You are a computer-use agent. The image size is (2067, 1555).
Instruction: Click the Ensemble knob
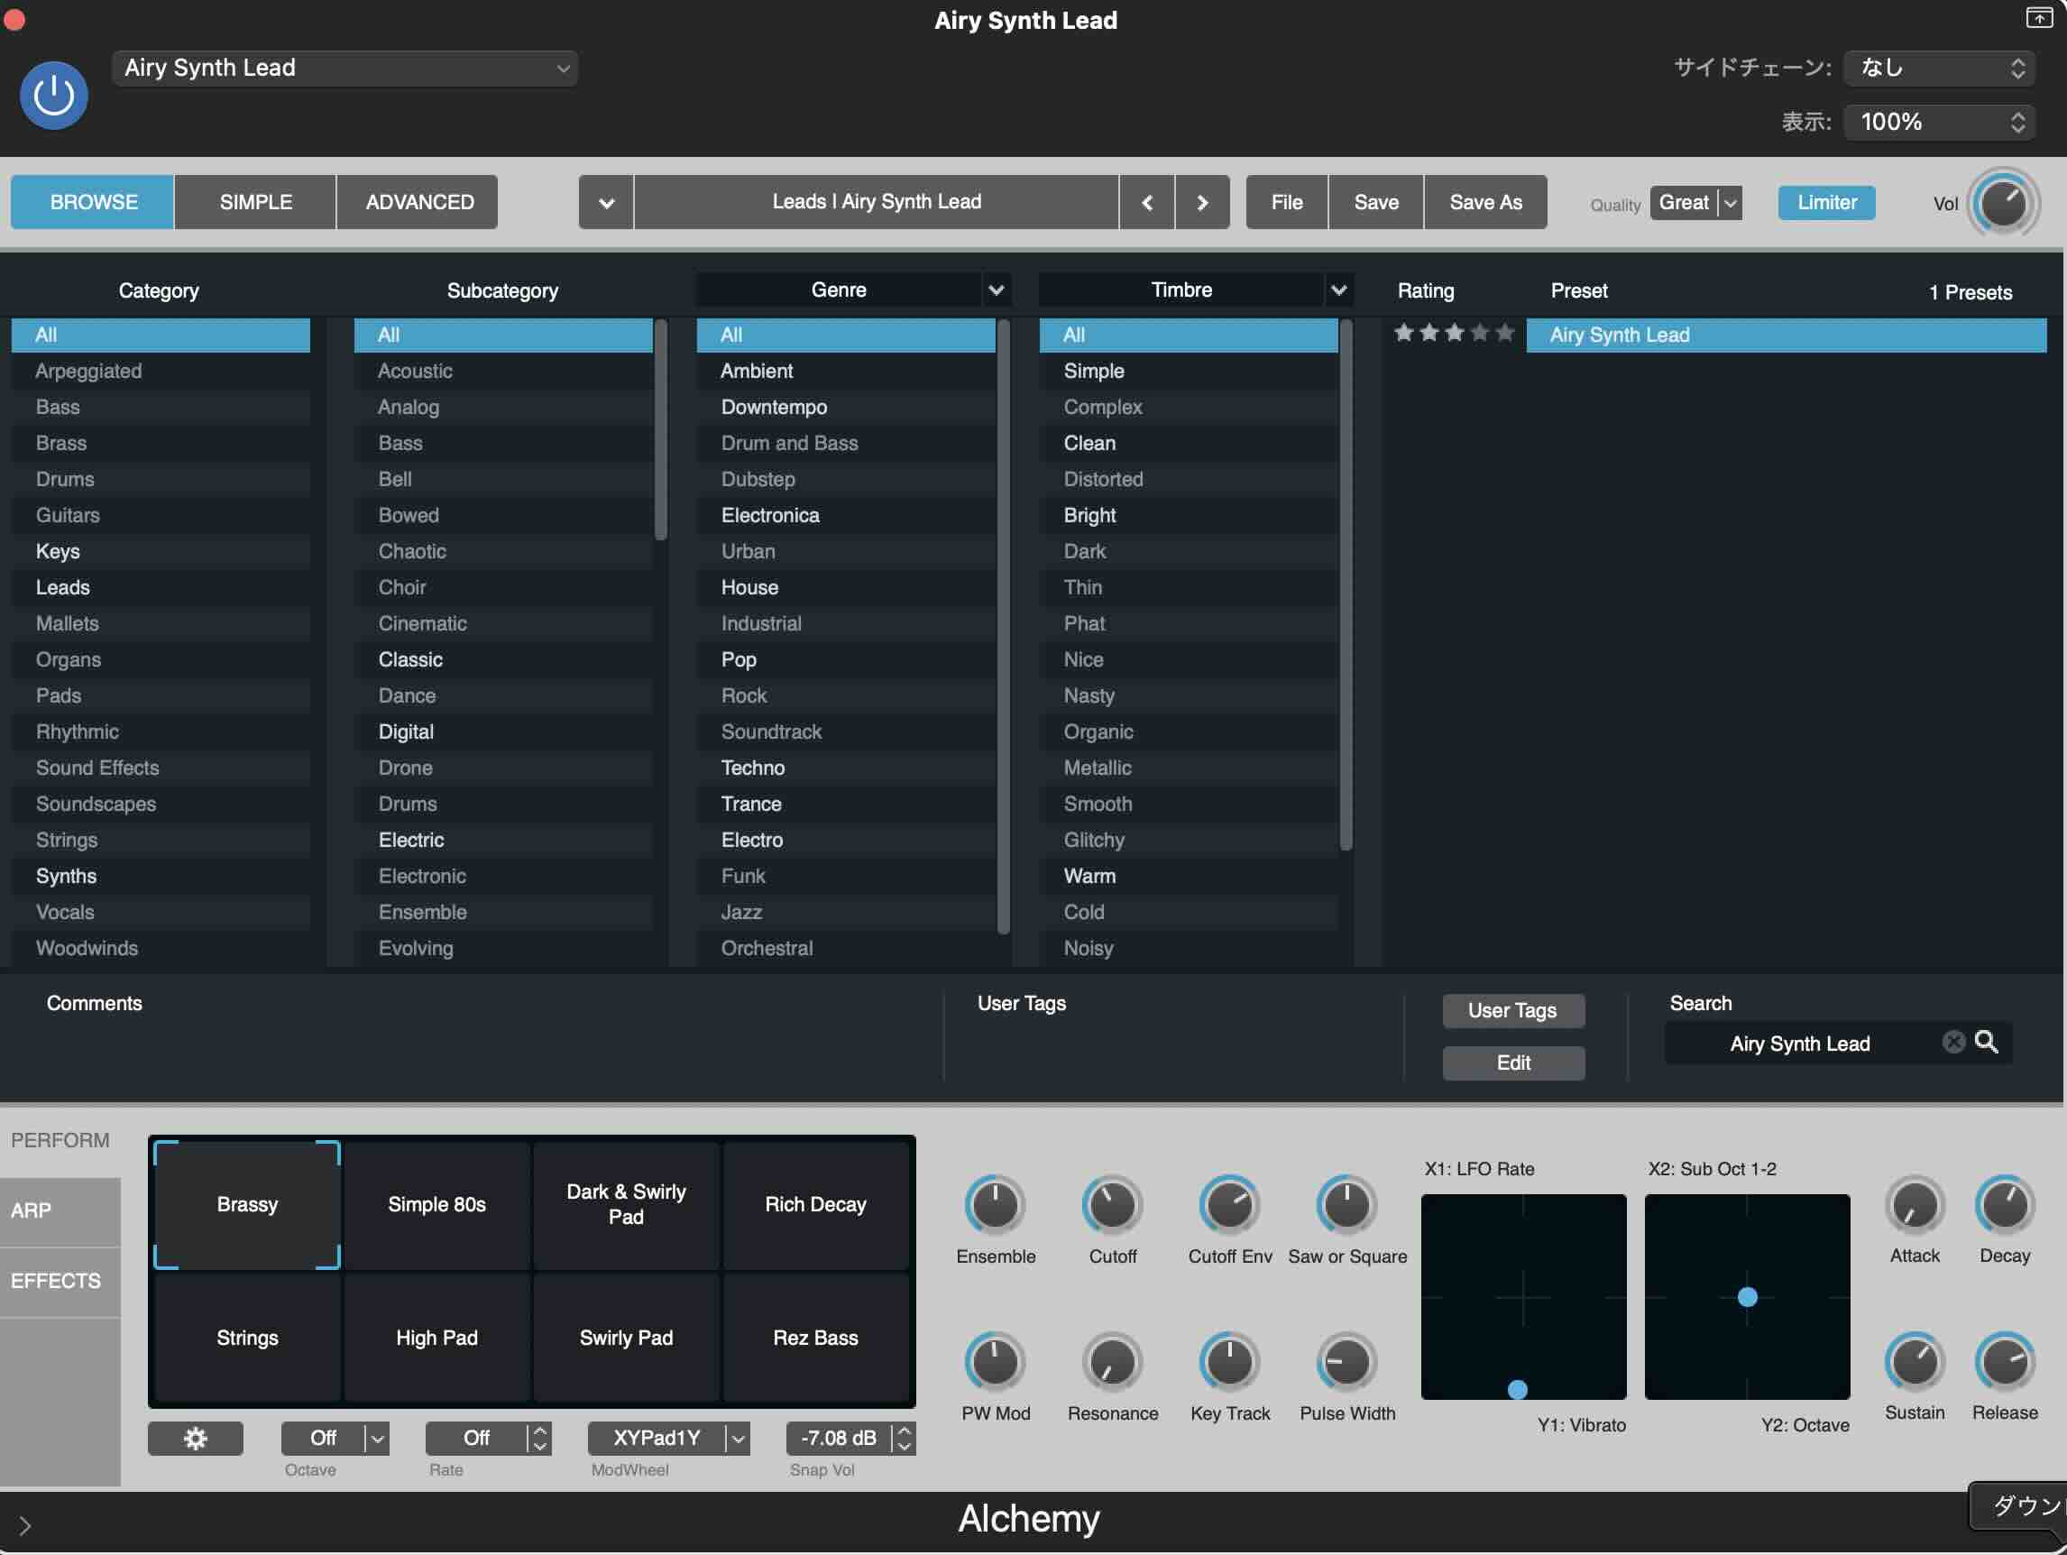pos(996,1204)
